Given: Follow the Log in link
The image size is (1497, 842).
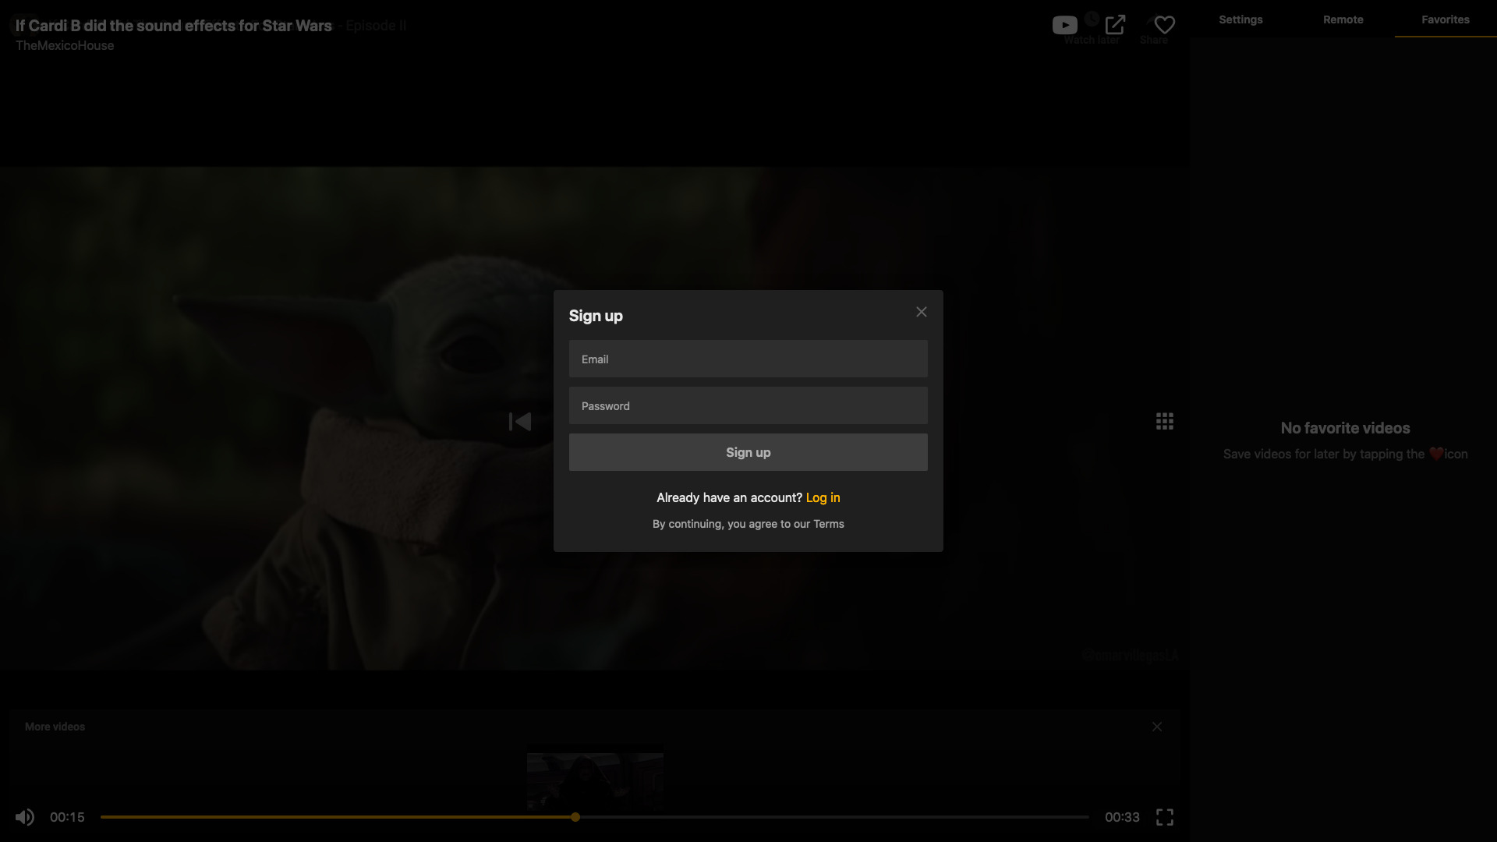Looking at the screenshot, I should 823,497.
